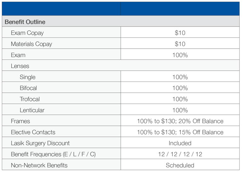
Task: Click the Benefit Outline section header
Action: click(25, 22)
